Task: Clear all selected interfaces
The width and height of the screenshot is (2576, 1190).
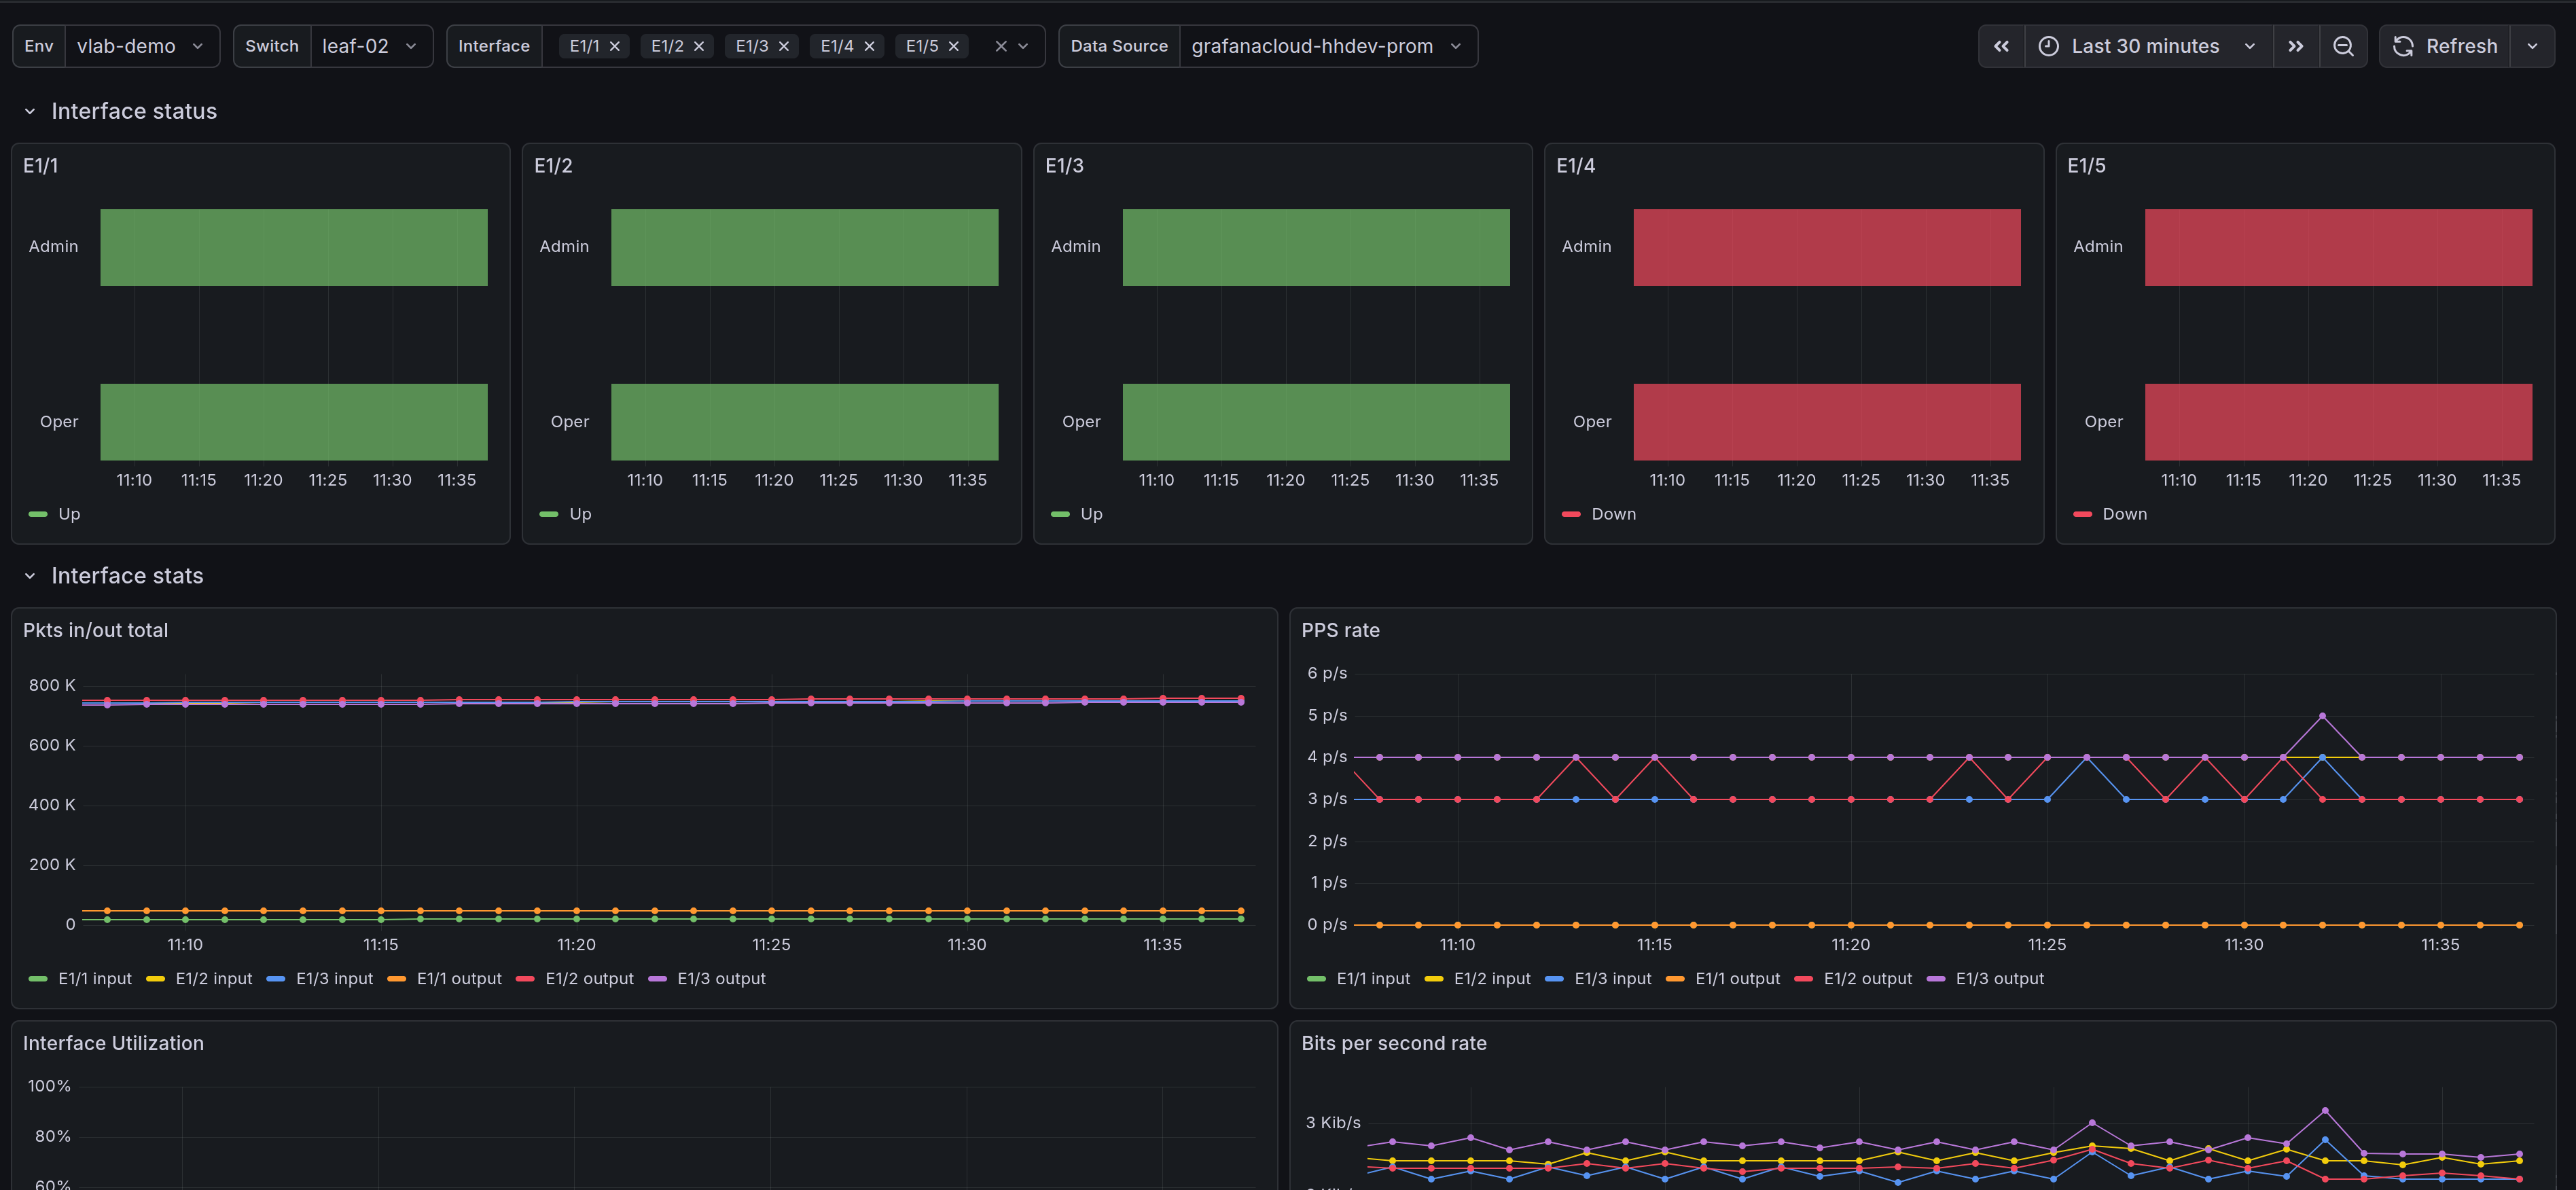Action: point(1000,46)
